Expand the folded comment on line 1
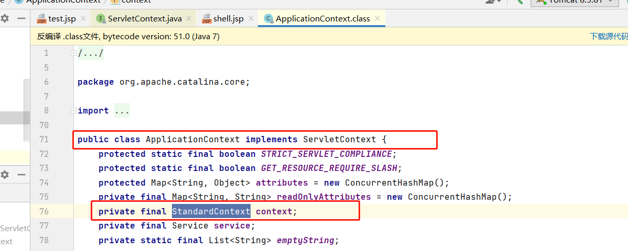 click(90, 53)
